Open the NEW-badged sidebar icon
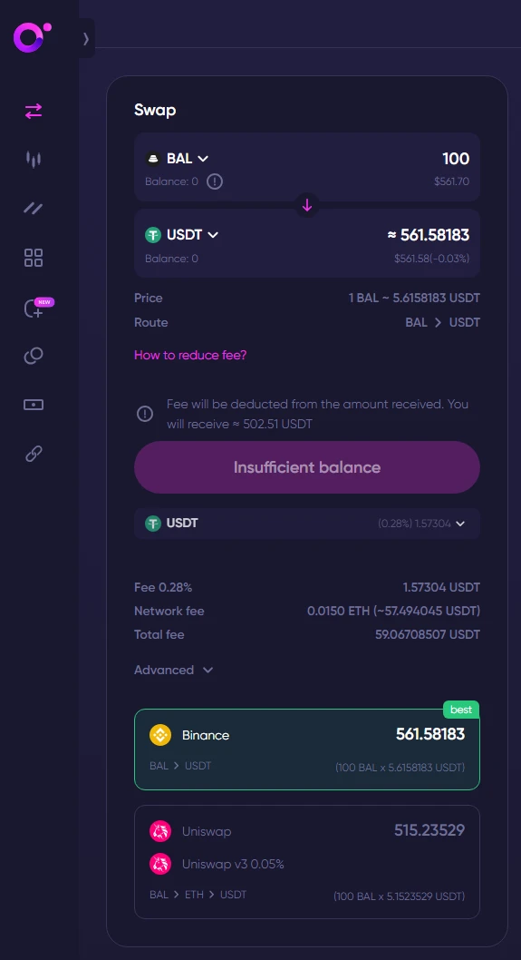Screen dimensions: 521x960 pos(36,308)
